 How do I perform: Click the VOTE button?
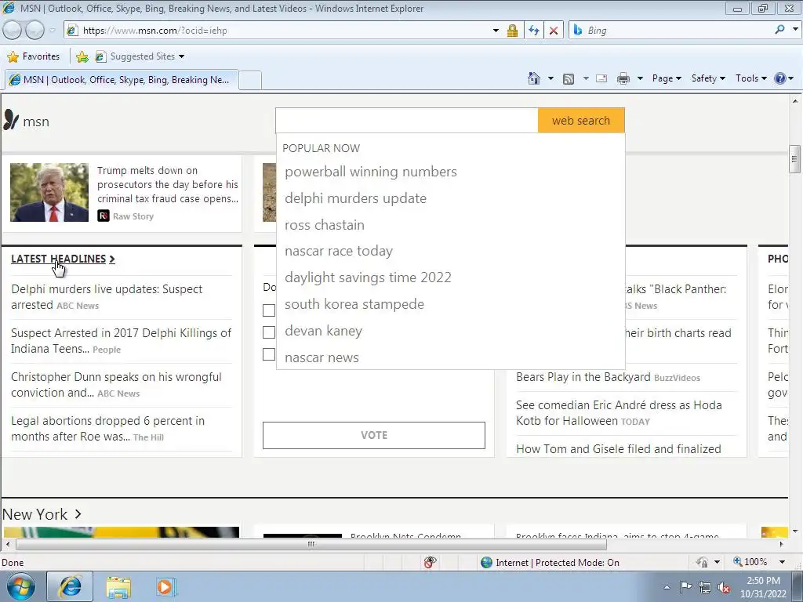click(374, 435)
